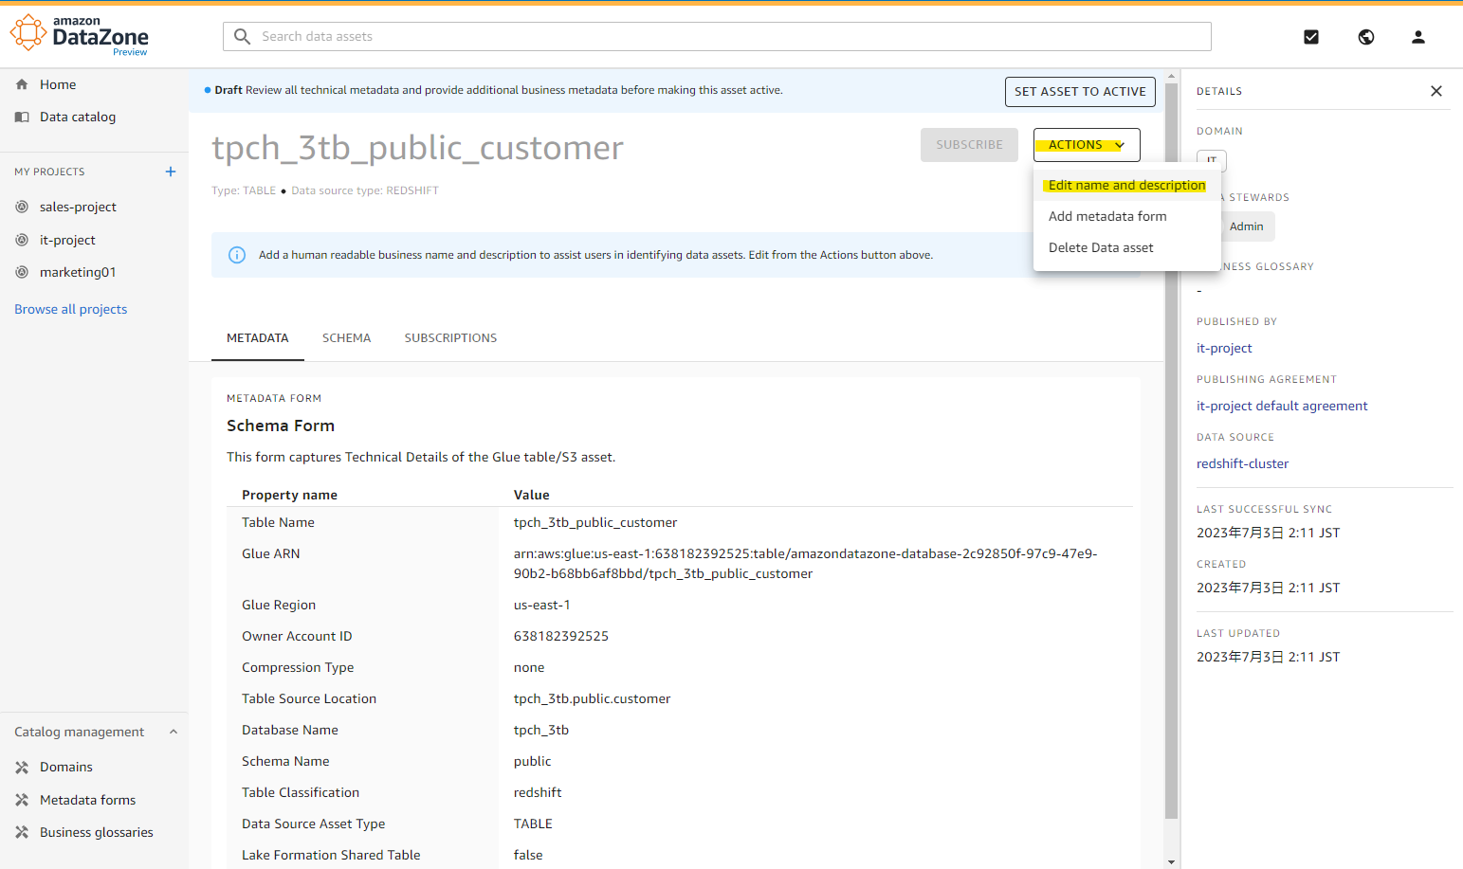1463x869 pixels.
Task: Click the Business glossaries tools icon
Action: tap(22, 832)
